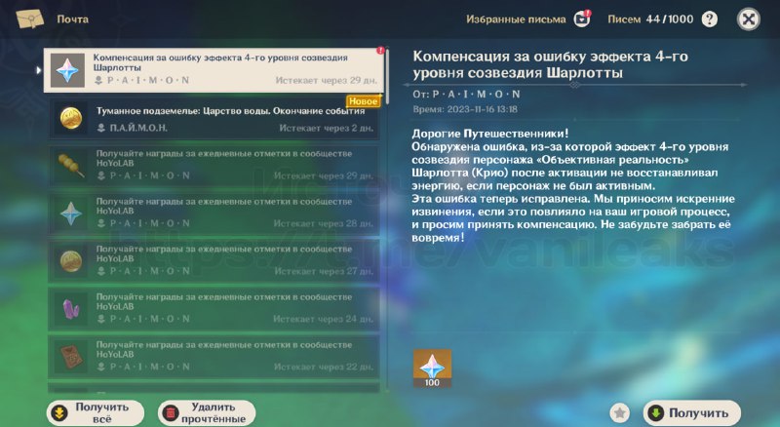Click the purple crystal icon in the HoYoLAB letter expiring in 24 days
The height and width of the screenshot is (427, 780).
pyautogui.click(x=70, y=309)
